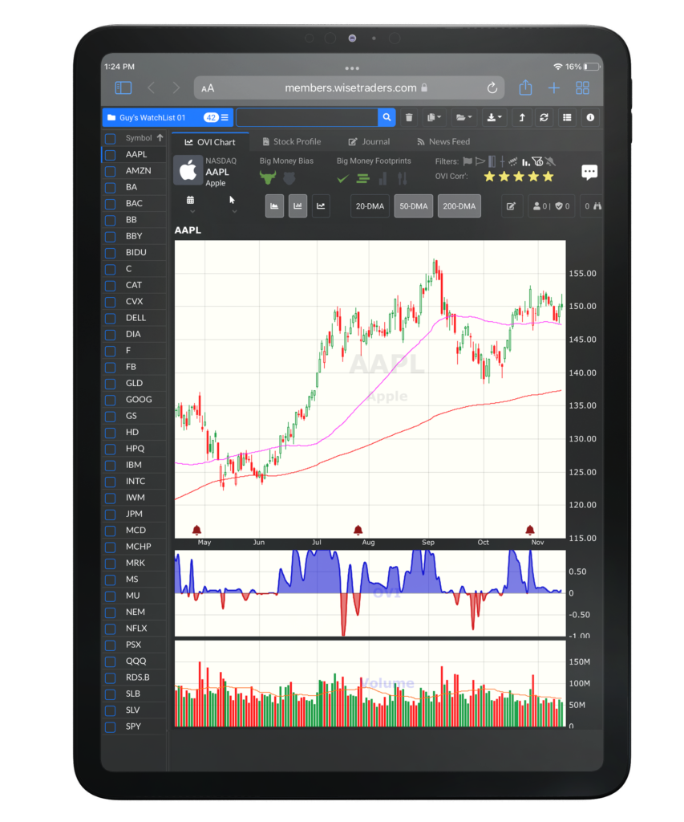Click the user and shield counter button

click(x=551, y=206)
